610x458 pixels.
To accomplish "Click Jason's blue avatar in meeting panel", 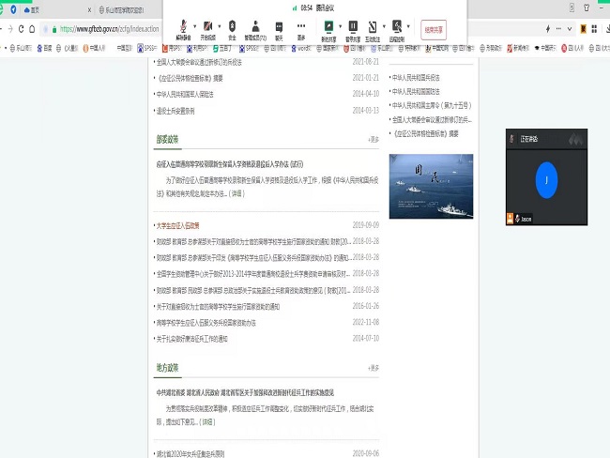I will pos(546,180).
